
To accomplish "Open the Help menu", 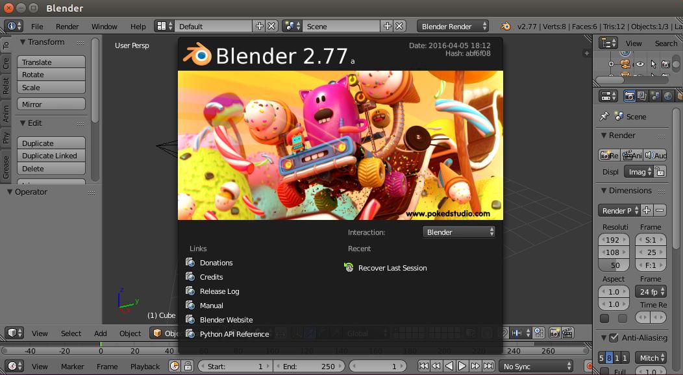I will point(138,27).
